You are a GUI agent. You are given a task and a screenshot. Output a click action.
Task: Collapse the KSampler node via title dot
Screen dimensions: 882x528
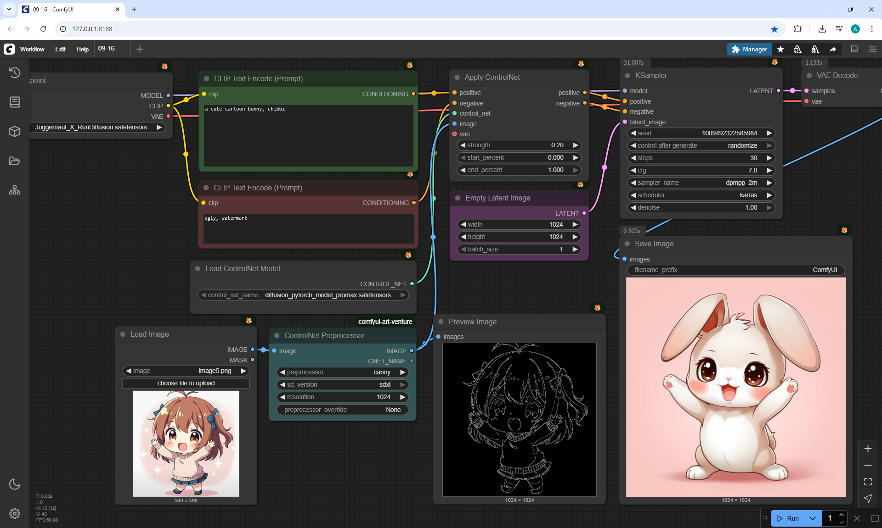(628, 76)
